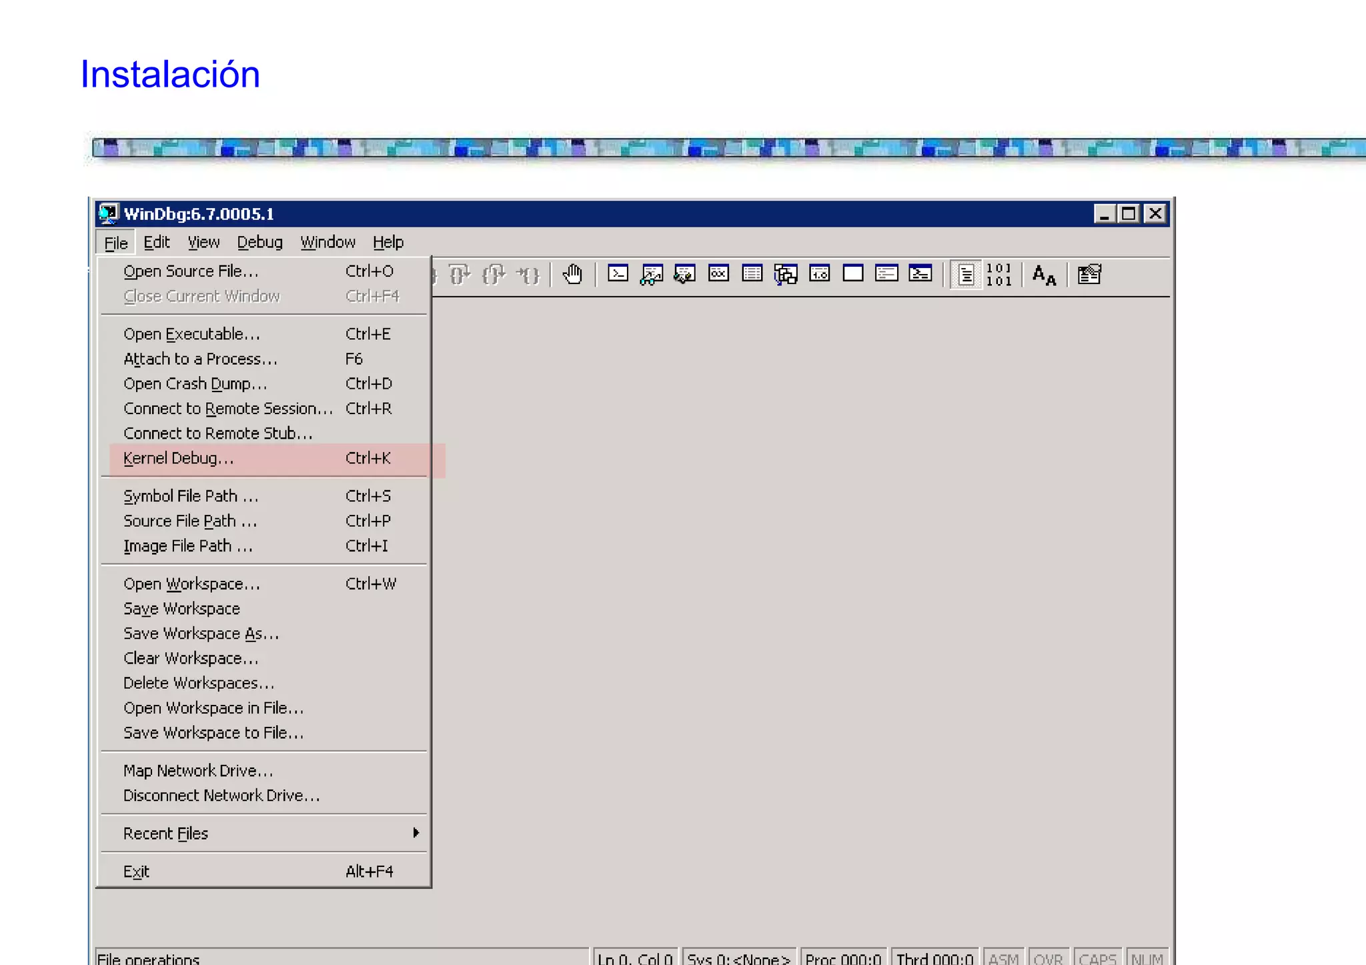The image size is (1366, 965).
Task: Open the Options icon at toolbar end
Action: [1089, 274]
